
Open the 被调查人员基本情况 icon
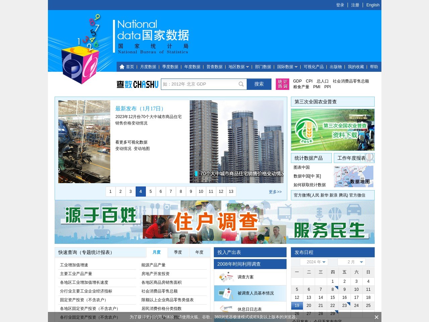click(x=226, y=293)
